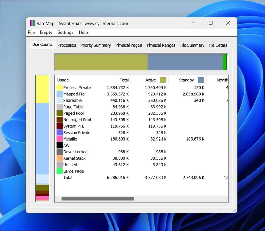Open the File menu

click(x=31, y=32)
